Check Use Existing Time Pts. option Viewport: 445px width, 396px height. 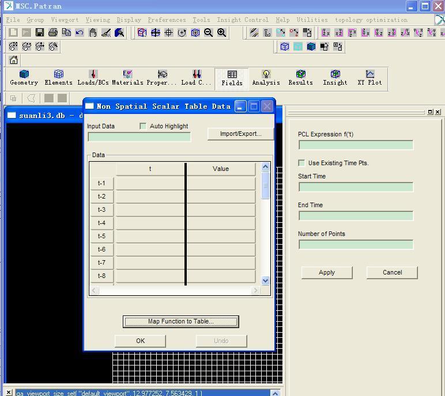301,163
